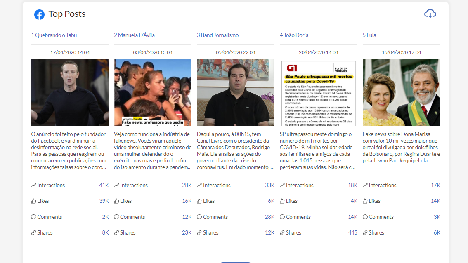Click the Comments bubble icon under Lula post
Screen dimensions: 468x263
[365, 217]
